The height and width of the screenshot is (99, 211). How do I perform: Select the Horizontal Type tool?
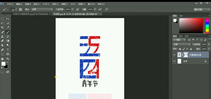tap(8, 50)
